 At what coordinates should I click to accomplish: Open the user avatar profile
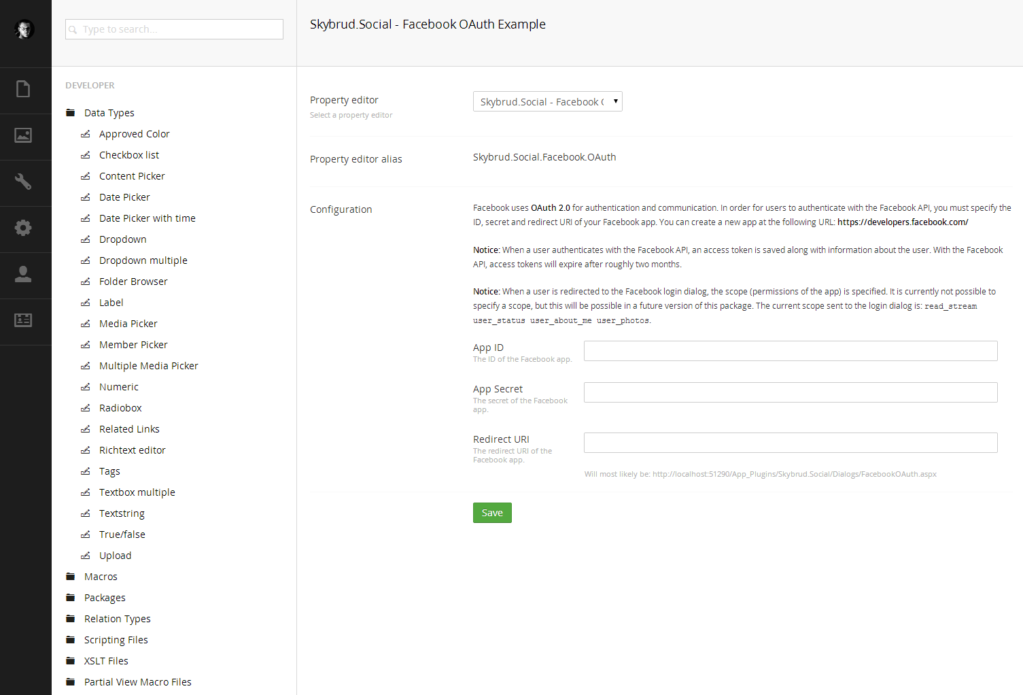(x=24, y=29)
